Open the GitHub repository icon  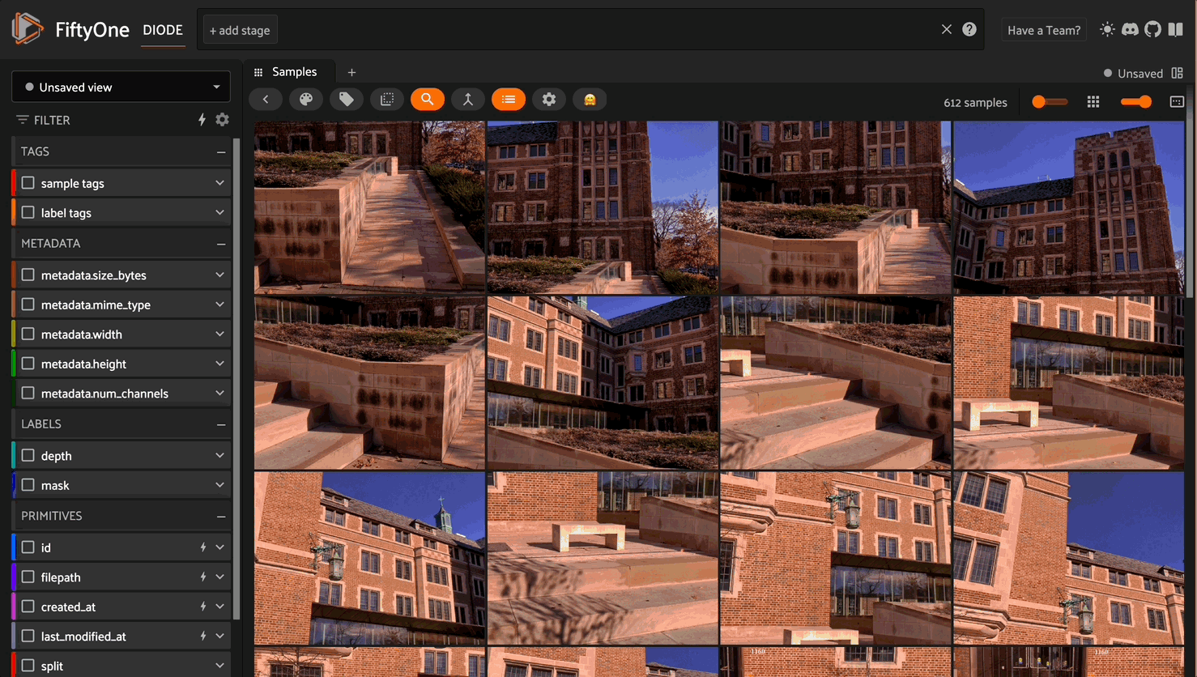click(x=1152, y=29)
